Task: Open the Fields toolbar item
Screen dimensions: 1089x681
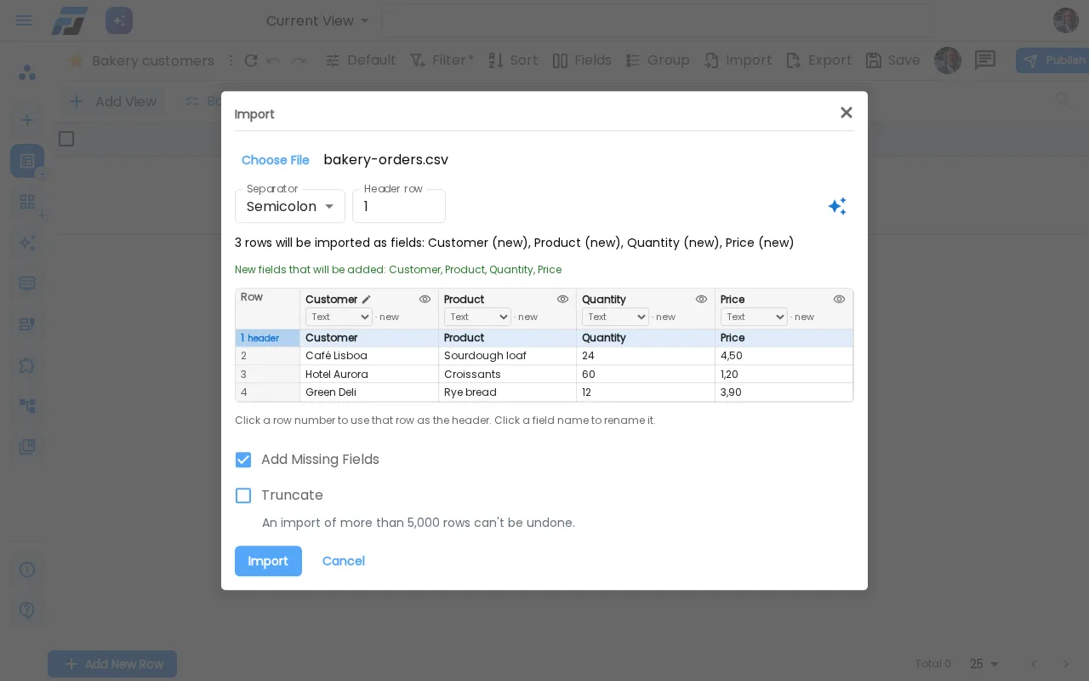Action: point(582,60)
